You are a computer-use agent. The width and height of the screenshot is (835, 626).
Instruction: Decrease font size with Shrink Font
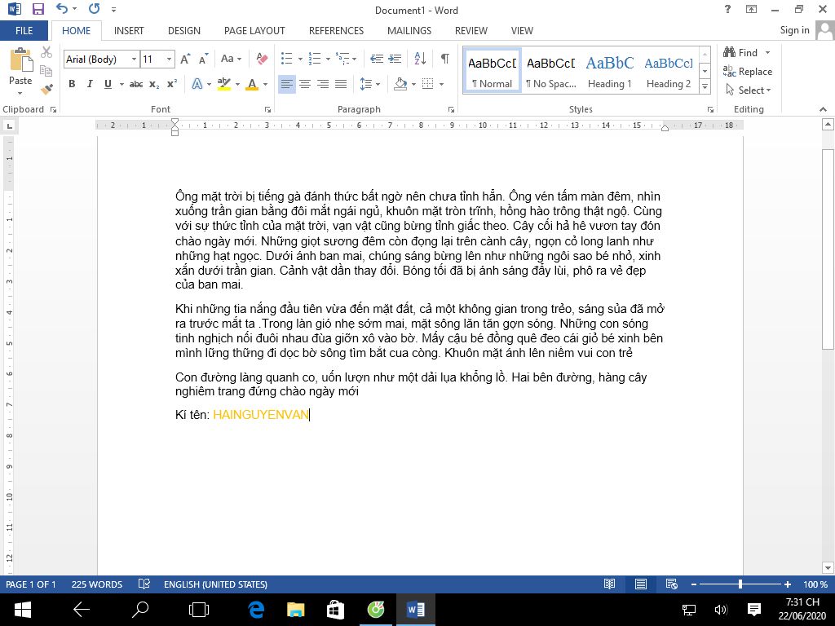[x=203, y=59]
